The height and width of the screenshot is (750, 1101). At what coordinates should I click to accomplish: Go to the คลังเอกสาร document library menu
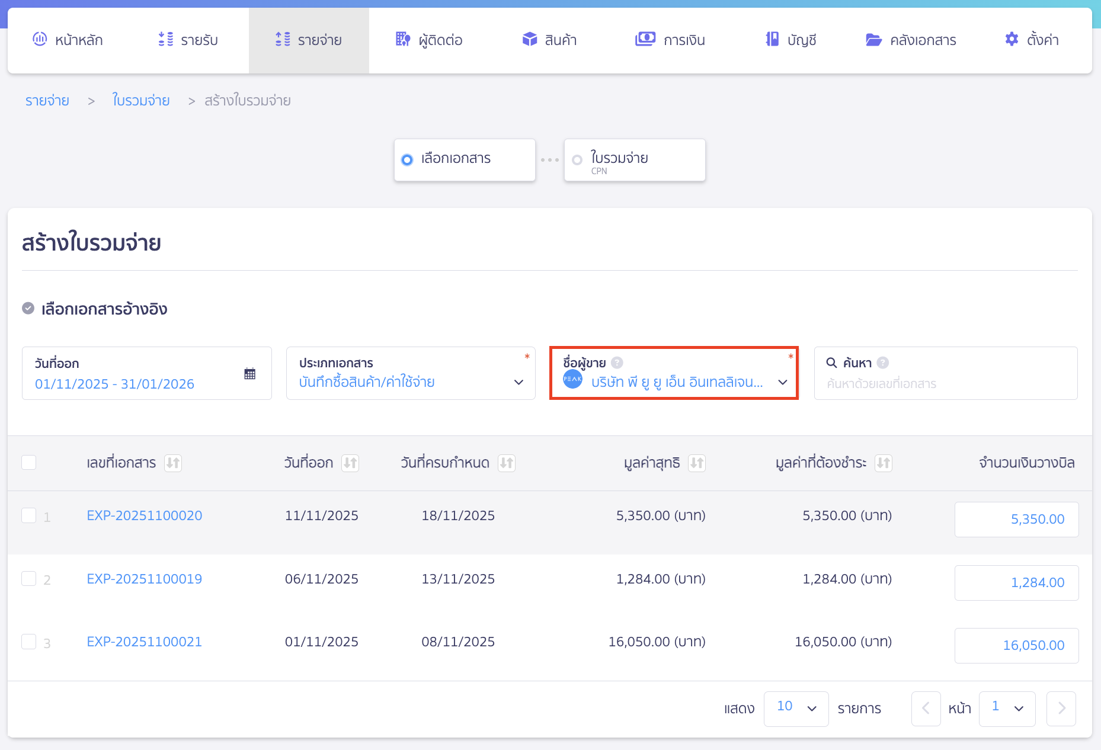[911, 40]
